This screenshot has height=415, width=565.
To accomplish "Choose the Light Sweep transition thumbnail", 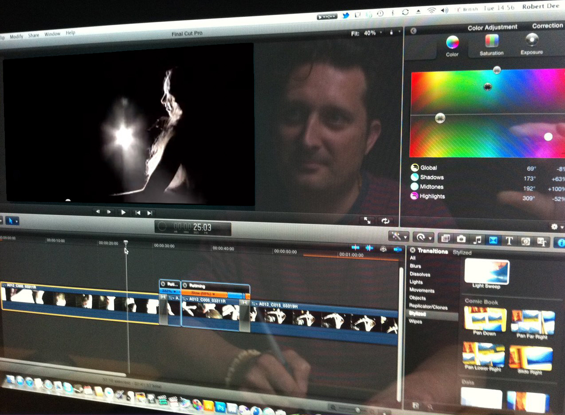I will tap(487, 271).
